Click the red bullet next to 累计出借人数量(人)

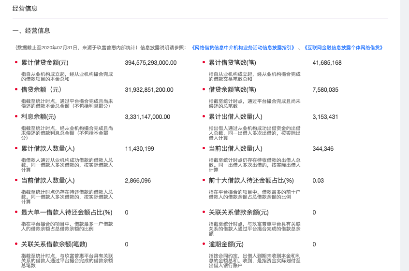(204, 116)
